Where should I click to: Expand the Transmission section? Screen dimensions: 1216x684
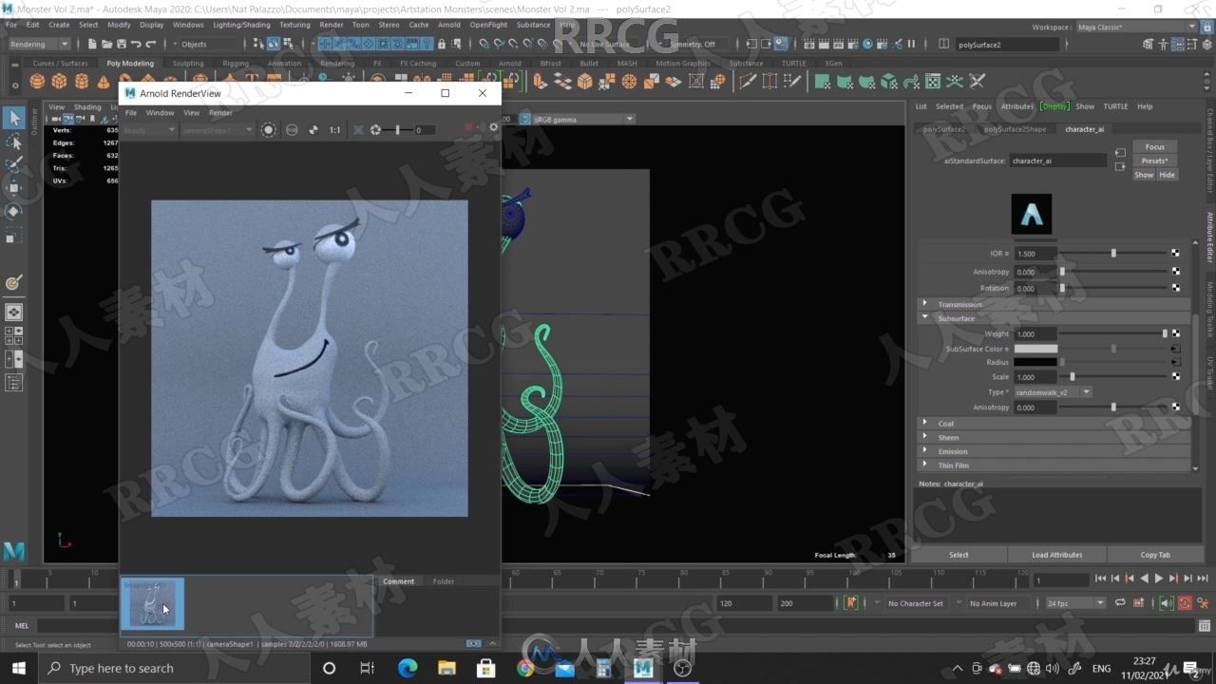(x=1054, y=304)
